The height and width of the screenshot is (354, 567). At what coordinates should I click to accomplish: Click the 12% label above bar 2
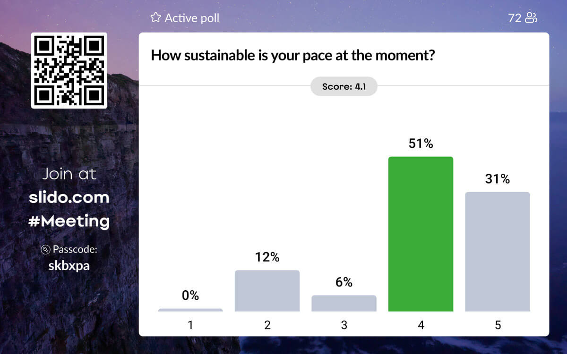click(267, 257)
